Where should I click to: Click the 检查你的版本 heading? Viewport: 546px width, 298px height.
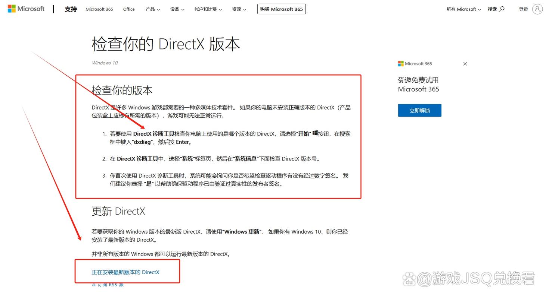coord(122,91)
